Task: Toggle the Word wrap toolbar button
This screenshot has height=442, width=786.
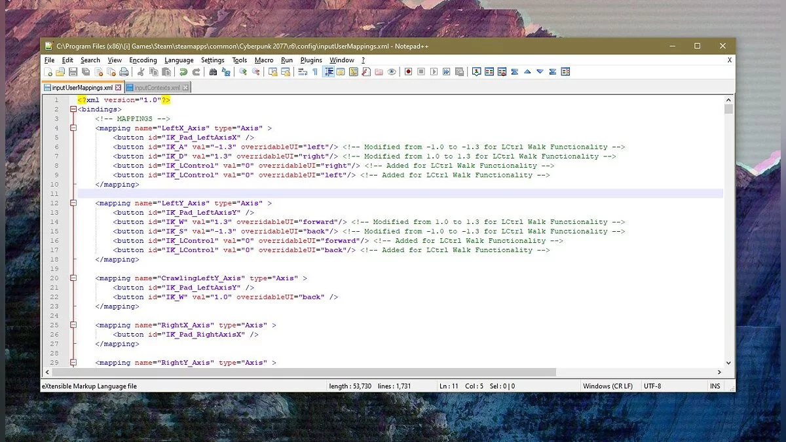Action: 303,72
